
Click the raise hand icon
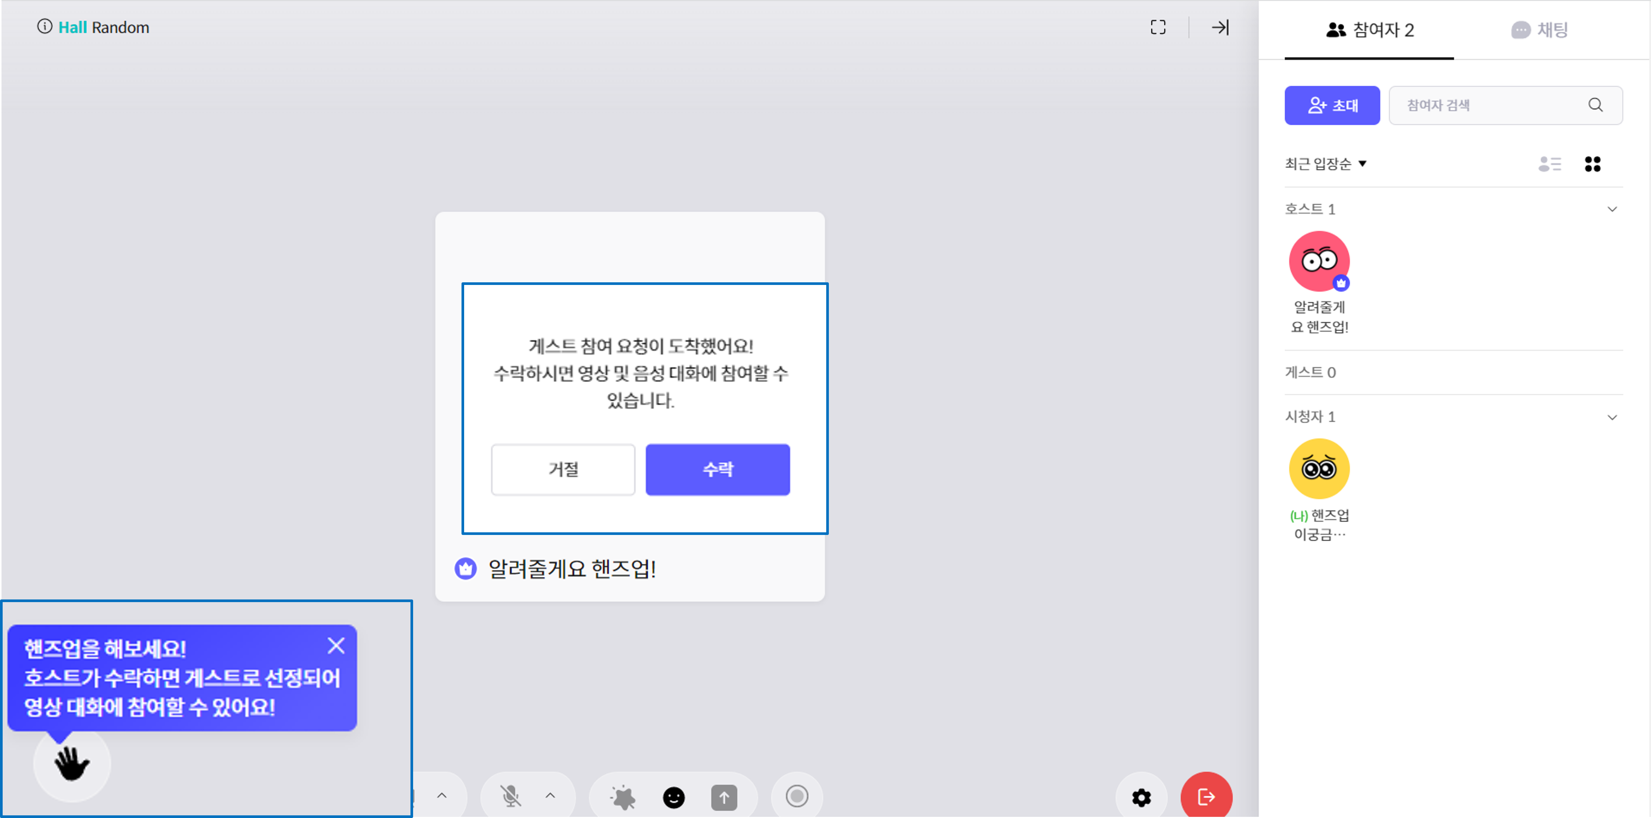pos(71,764)
